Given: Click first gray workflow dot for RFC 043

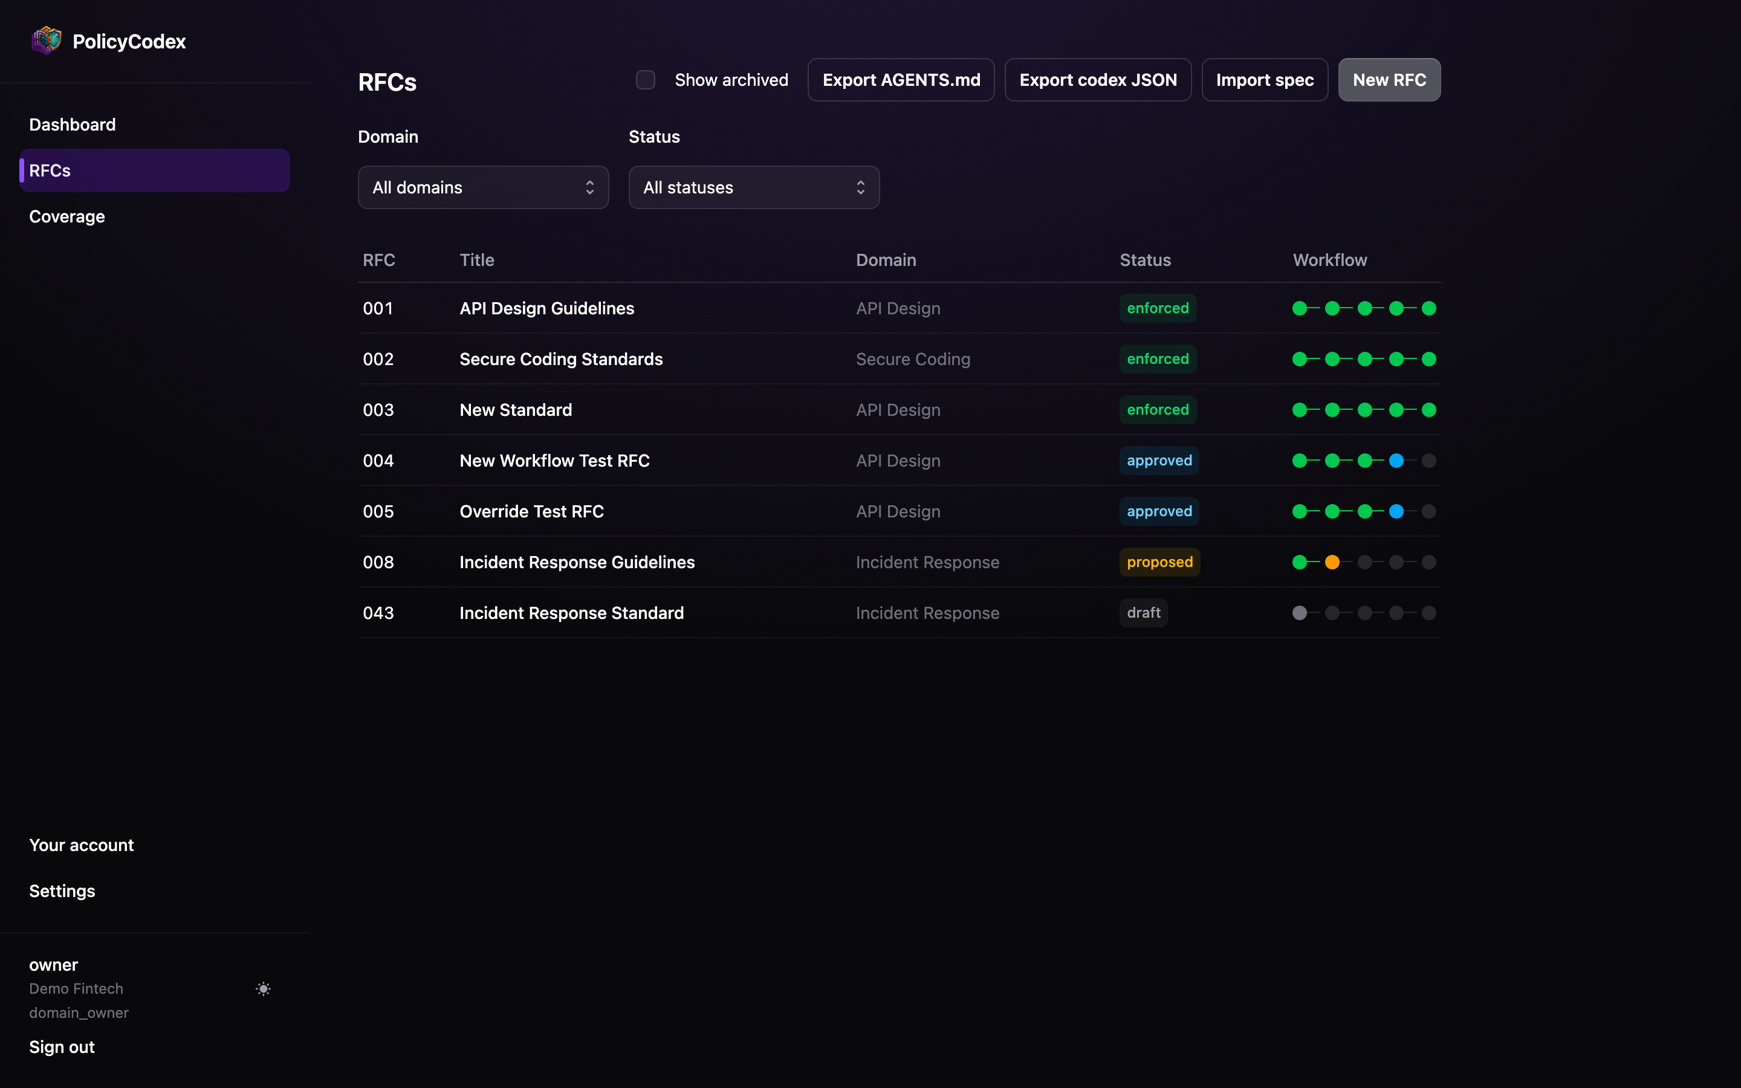Looking at the screenshot, I should [x=1299, y=613].
